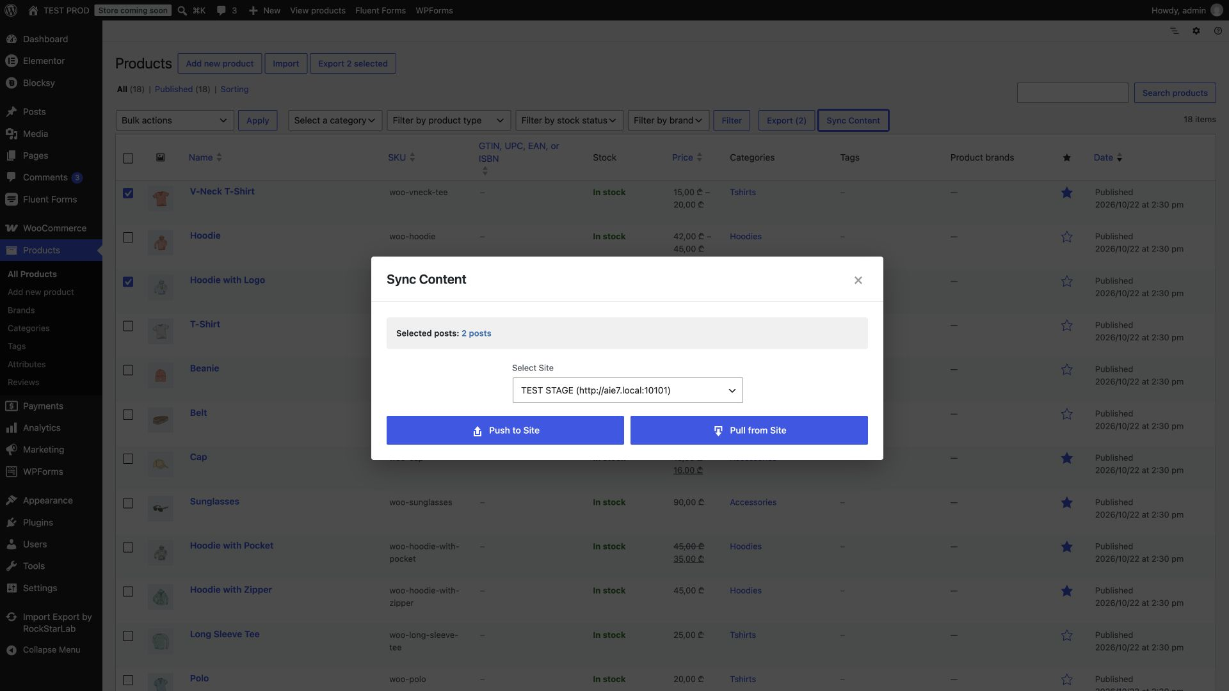Screen dimensions: 1229x691
Task: Open the Brands submenu item
Action: coord(21,310)
